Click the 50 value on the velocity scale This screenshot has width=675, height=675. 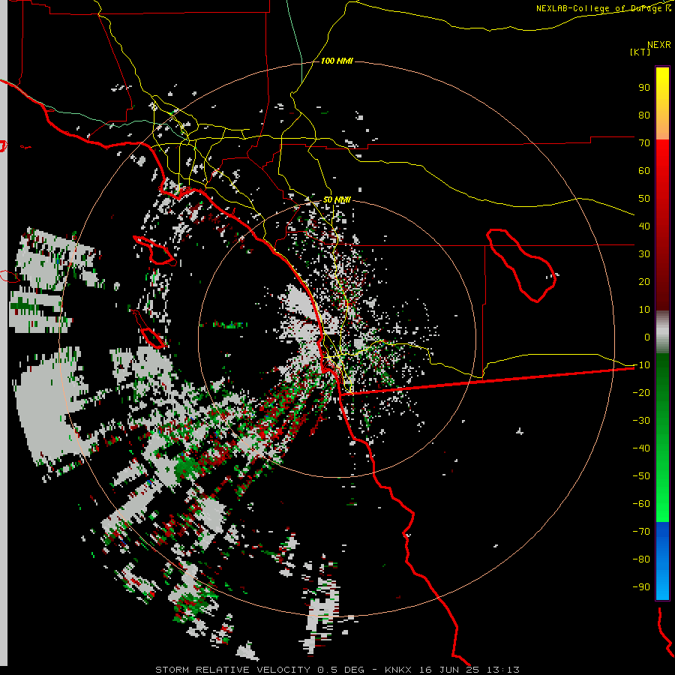(x=644, y=199)
